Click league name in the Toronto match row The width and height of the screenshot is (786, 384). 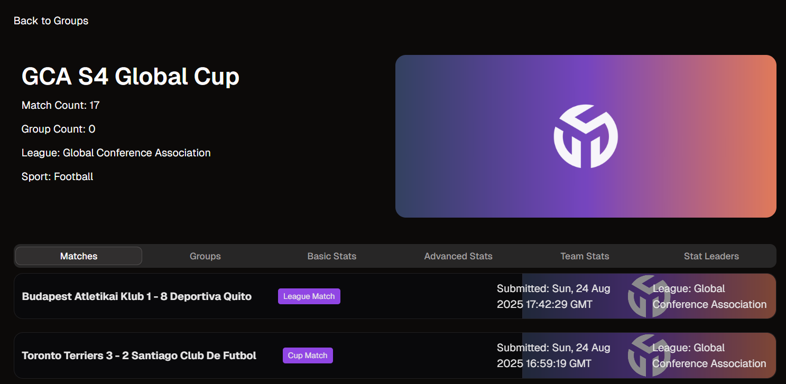[709, 355]
